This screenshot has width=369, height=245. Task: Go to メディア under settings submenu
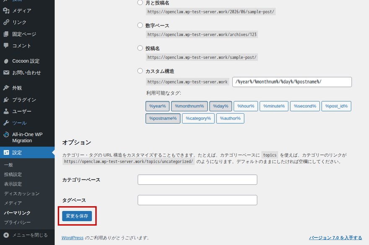pos(13,203)
